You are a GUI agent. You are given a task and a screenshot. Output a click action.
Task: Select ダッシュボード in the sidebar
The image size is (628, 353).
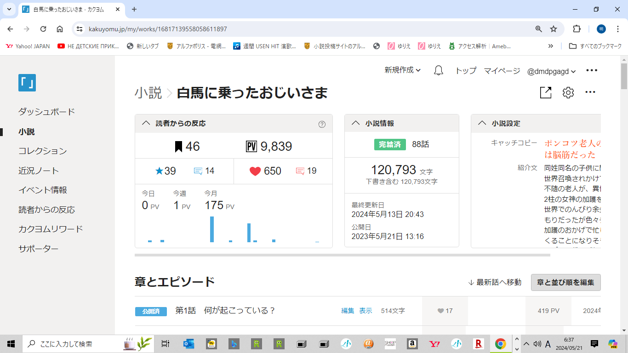(46, 112)
